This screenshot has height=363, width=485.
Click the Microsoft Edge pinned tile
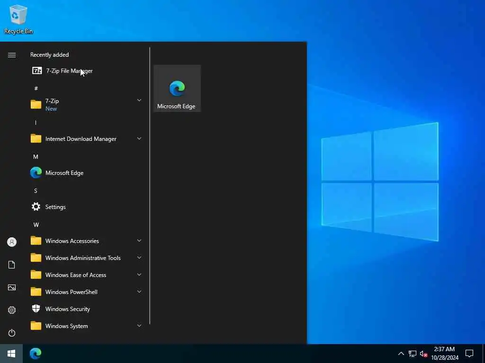[x=177, y=88]
